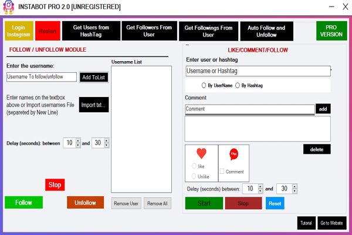Increase the like module maximum delay of 30

pos(295,186)
